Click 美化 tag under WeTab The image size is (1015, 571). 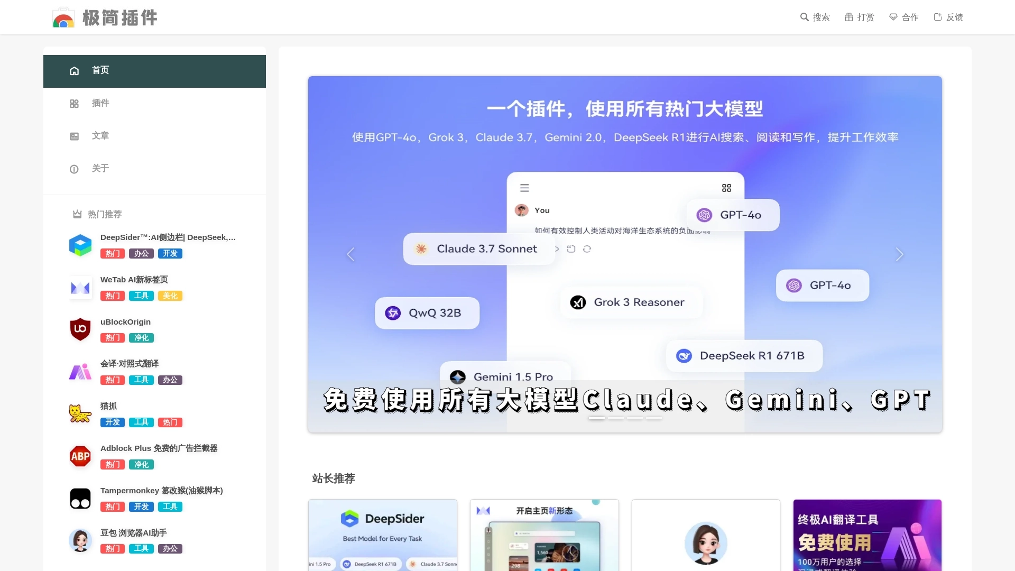(x=170, y=296)
